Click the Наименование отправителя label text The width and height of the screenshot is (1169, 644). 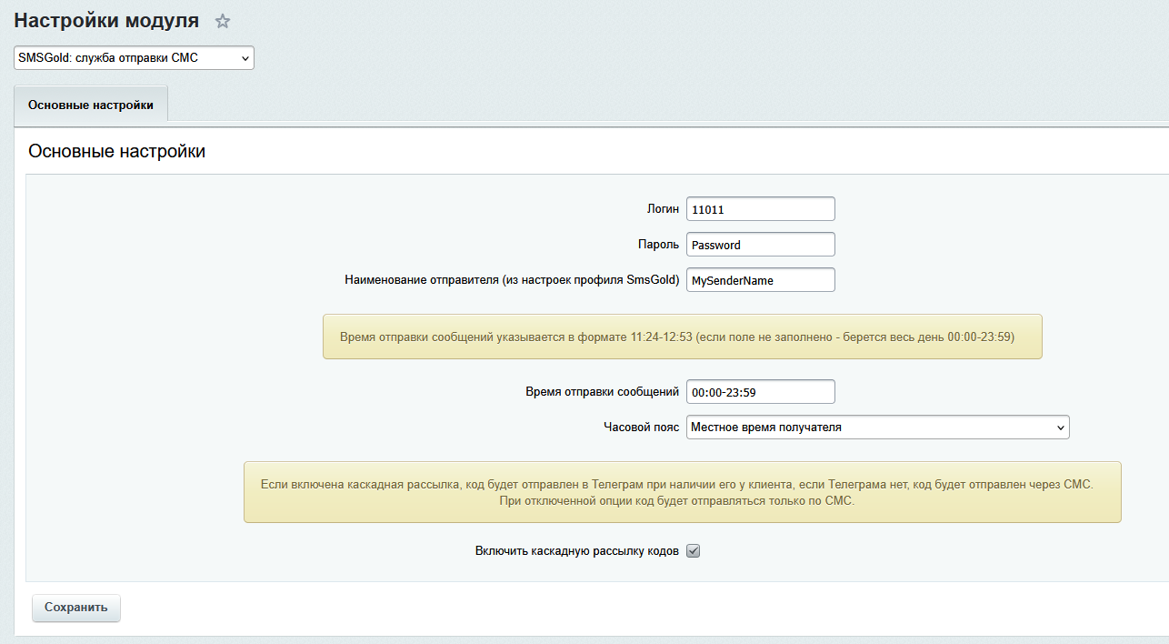512,280
